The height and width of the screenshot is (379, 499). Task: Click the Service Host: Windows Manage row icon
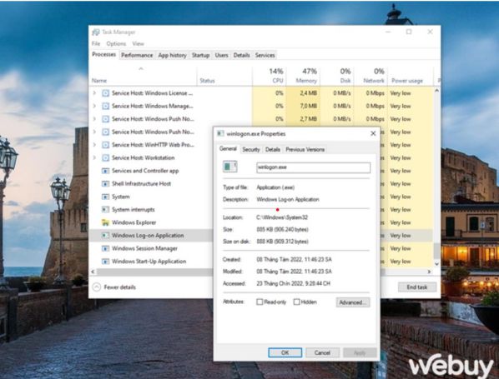[105, 106]
